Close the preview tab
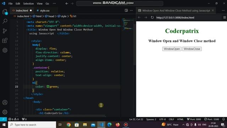 [x=213, y=10]
